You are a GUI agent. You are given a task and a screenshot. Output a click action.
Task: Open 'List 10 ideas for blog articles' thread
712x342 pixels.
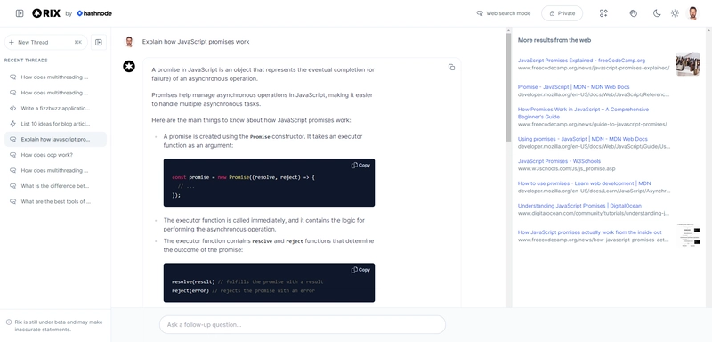(x=55, y=124)
